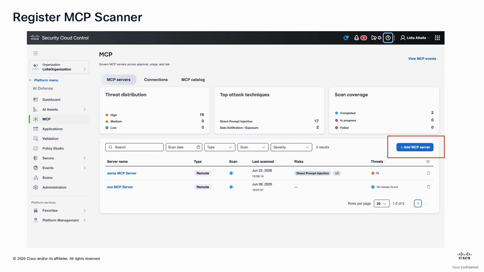Open the Severity filter dropdown
This screenshot has height=272, width=484.
[291, 147]
